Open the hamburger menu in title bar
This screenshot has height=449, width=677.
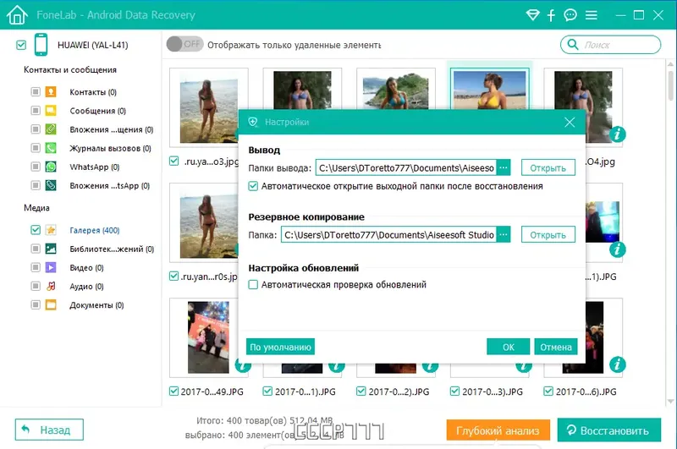click(591, 15)
